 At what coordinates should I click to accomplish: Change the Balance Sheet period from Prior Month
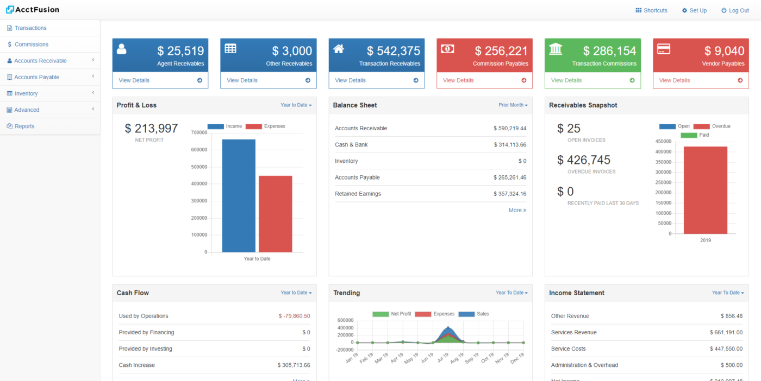pyautogui.click(x=512, y=105)
